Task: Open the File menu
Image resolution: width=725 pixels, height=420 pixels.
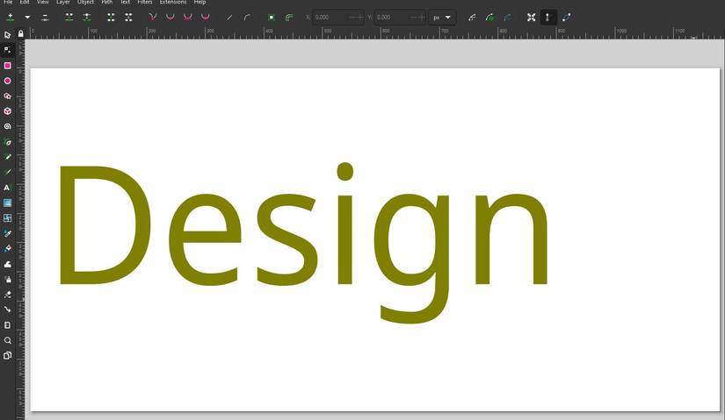Action: (8, 3)
